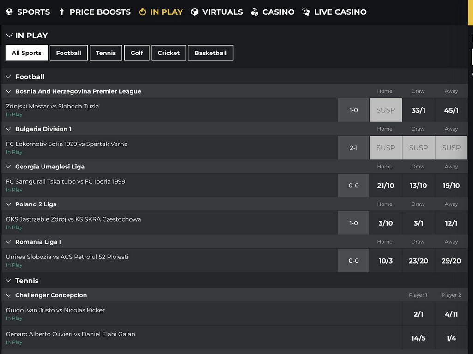Select the arrow icon next to PRICE BOOSTS
The image size is (473, 354).
tap(62, 12)
